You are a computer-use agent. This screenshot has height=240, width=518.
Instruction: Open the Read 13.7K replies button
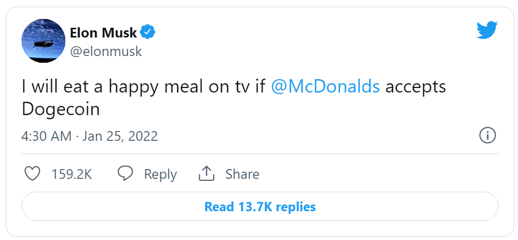click(x=260, y=207)
